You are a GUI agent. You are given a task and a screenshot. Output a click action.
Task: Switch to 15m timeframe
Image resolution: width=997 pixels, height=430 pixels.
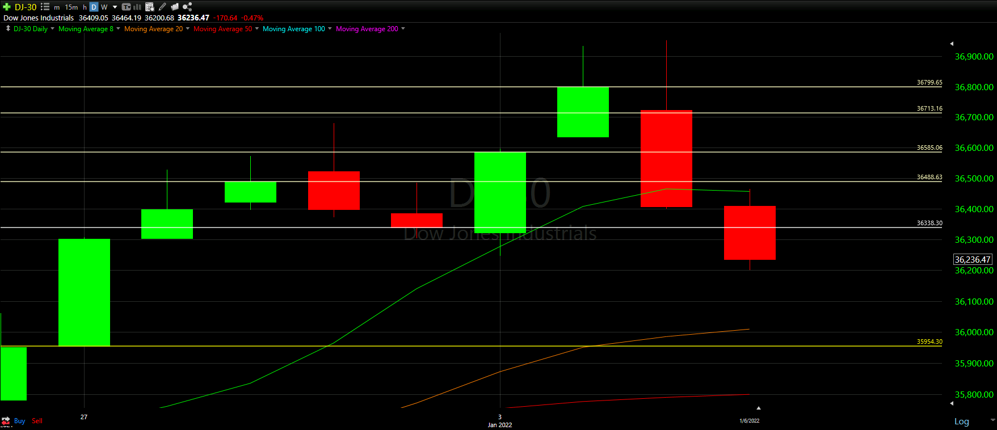coord(71,7)
